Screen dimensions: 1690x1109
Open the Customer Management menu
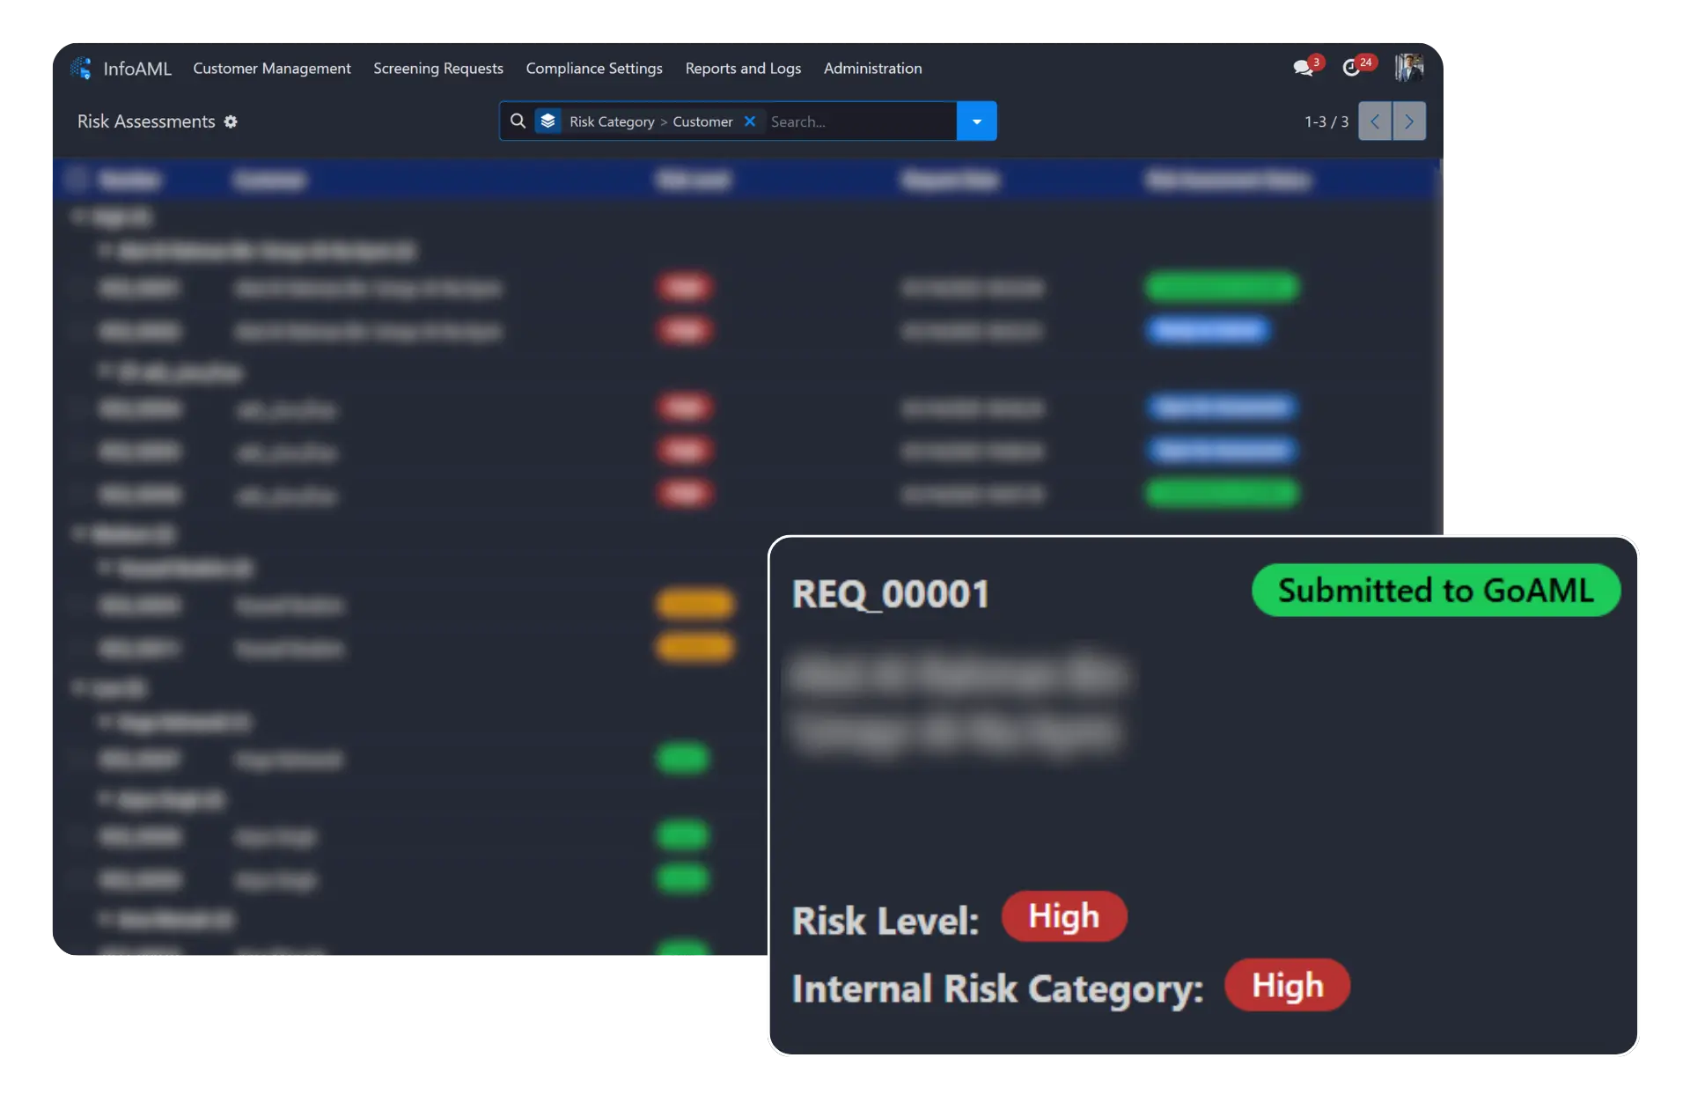272,69
